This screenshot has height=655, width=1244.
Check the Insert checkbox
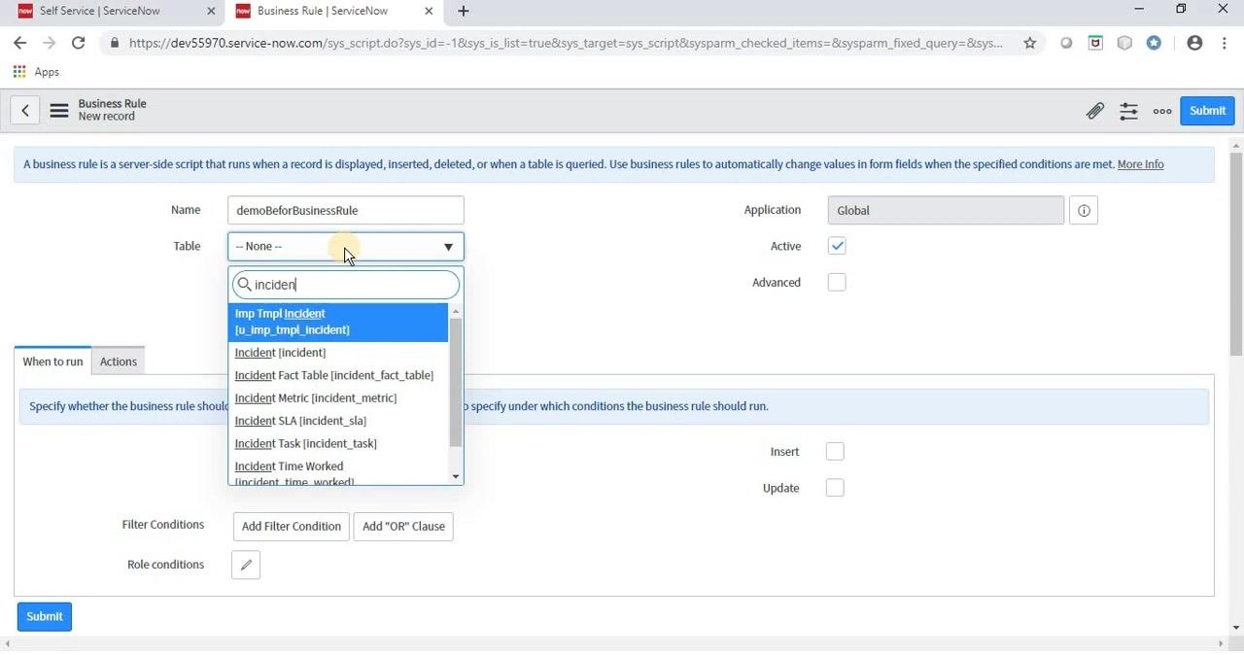tap(835, 452)
